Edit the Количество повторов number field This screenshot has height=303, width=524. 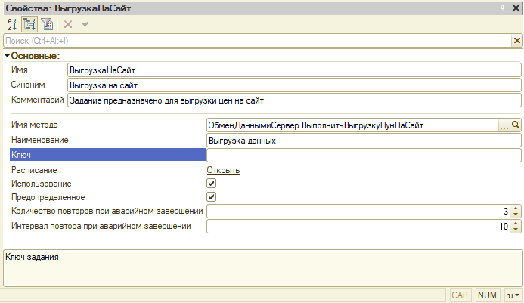pyautogui.click(x=359, y=211)
